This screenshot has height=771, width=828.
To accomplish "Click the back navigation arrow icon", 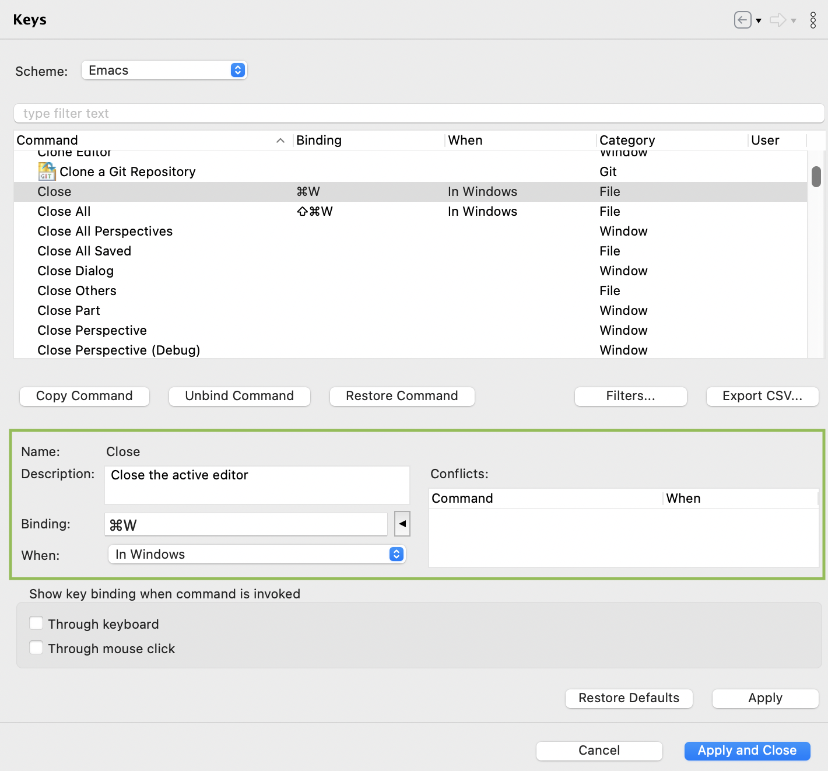I will (742, 19).
